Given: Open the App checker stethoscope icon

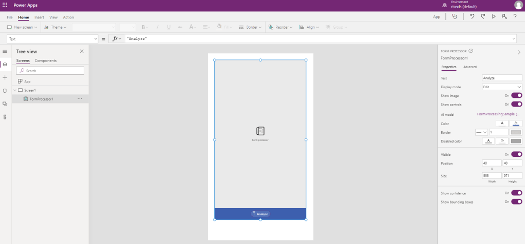Looking at the screenshot, I should (454, 17).
